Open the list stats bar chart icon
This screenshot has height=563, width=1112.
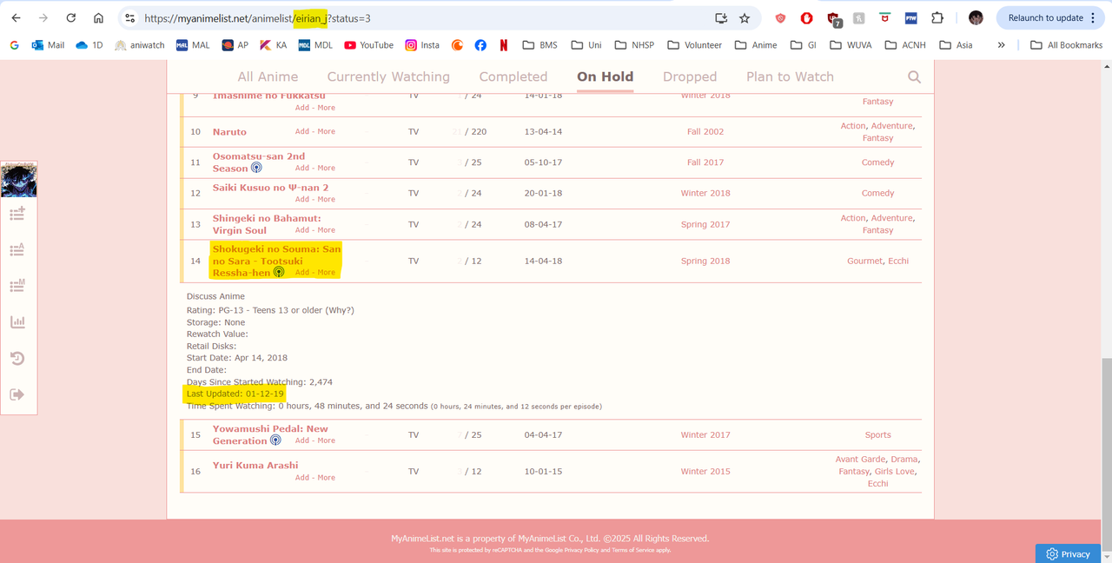[x=17, y=321]
